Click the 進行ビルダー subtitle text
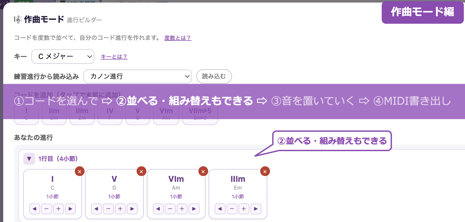465x222 pixels. point(84,20)
